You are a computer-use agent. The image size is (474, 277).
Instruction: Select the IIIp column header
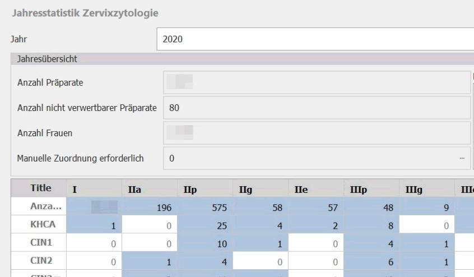pos(371,190)
